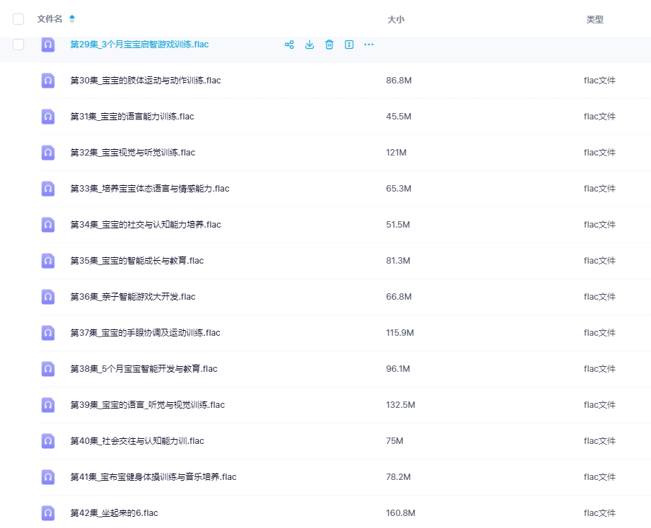Click audio icon of 第32集 file
This screenshot has width=651, height=528.
coord(48,153)
